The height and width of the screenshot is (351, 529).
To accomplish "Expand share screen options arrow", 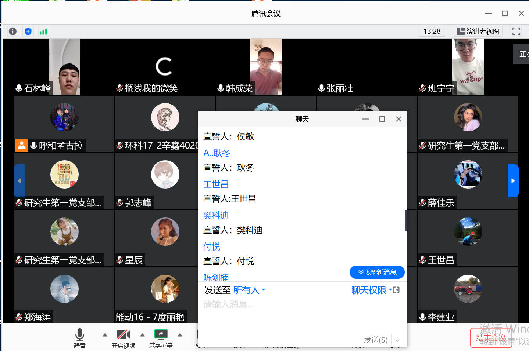I will click(x=180, y=335).
